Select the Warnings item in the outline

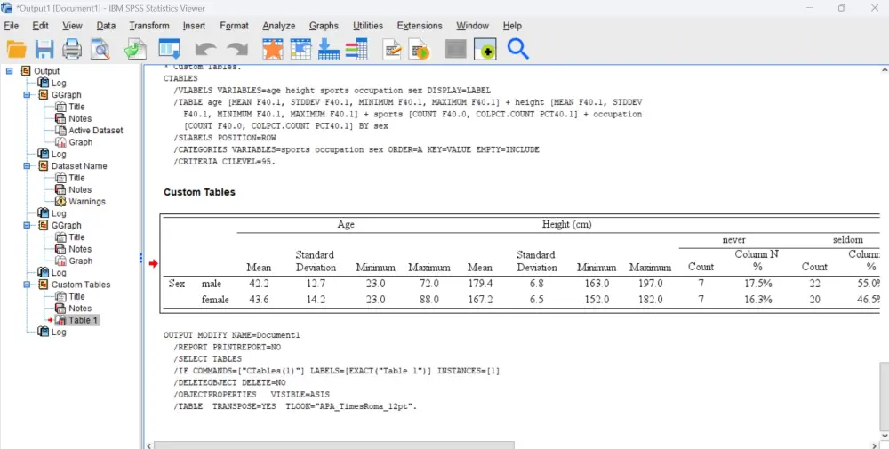[x=87, y=202]
